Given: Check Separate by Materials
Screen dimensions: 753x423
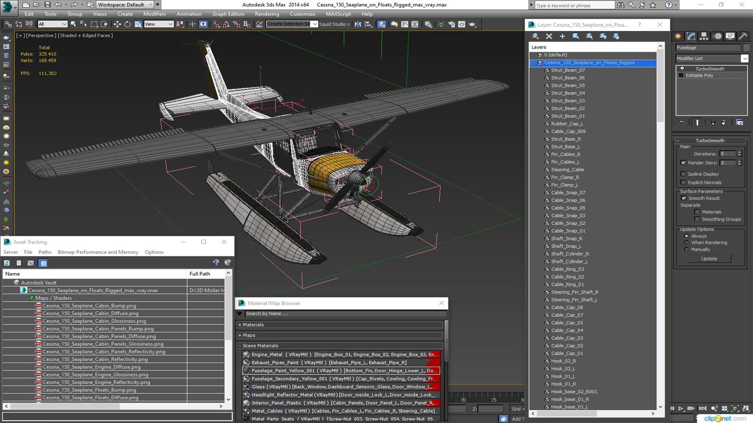Looking at the screenshot, I should coord(697,212).
